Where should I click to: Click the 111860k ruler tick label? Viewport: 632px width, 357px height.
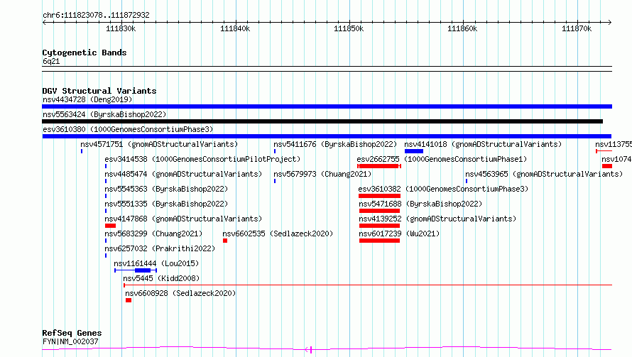[462, 28]
